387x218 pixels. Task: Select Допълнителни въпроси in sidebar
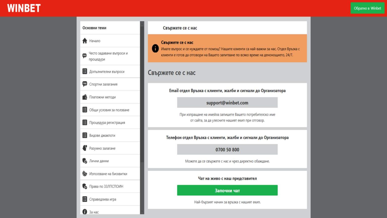[x=110, y=71]
